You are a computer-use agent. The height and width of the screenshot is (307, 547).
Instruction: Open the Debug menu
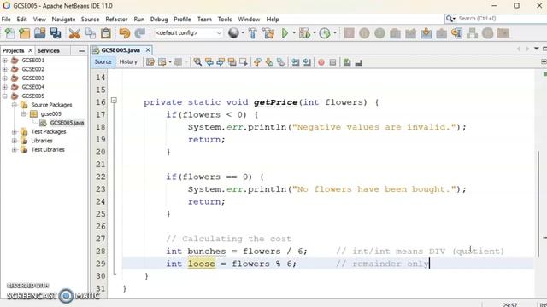coord(159,19)
